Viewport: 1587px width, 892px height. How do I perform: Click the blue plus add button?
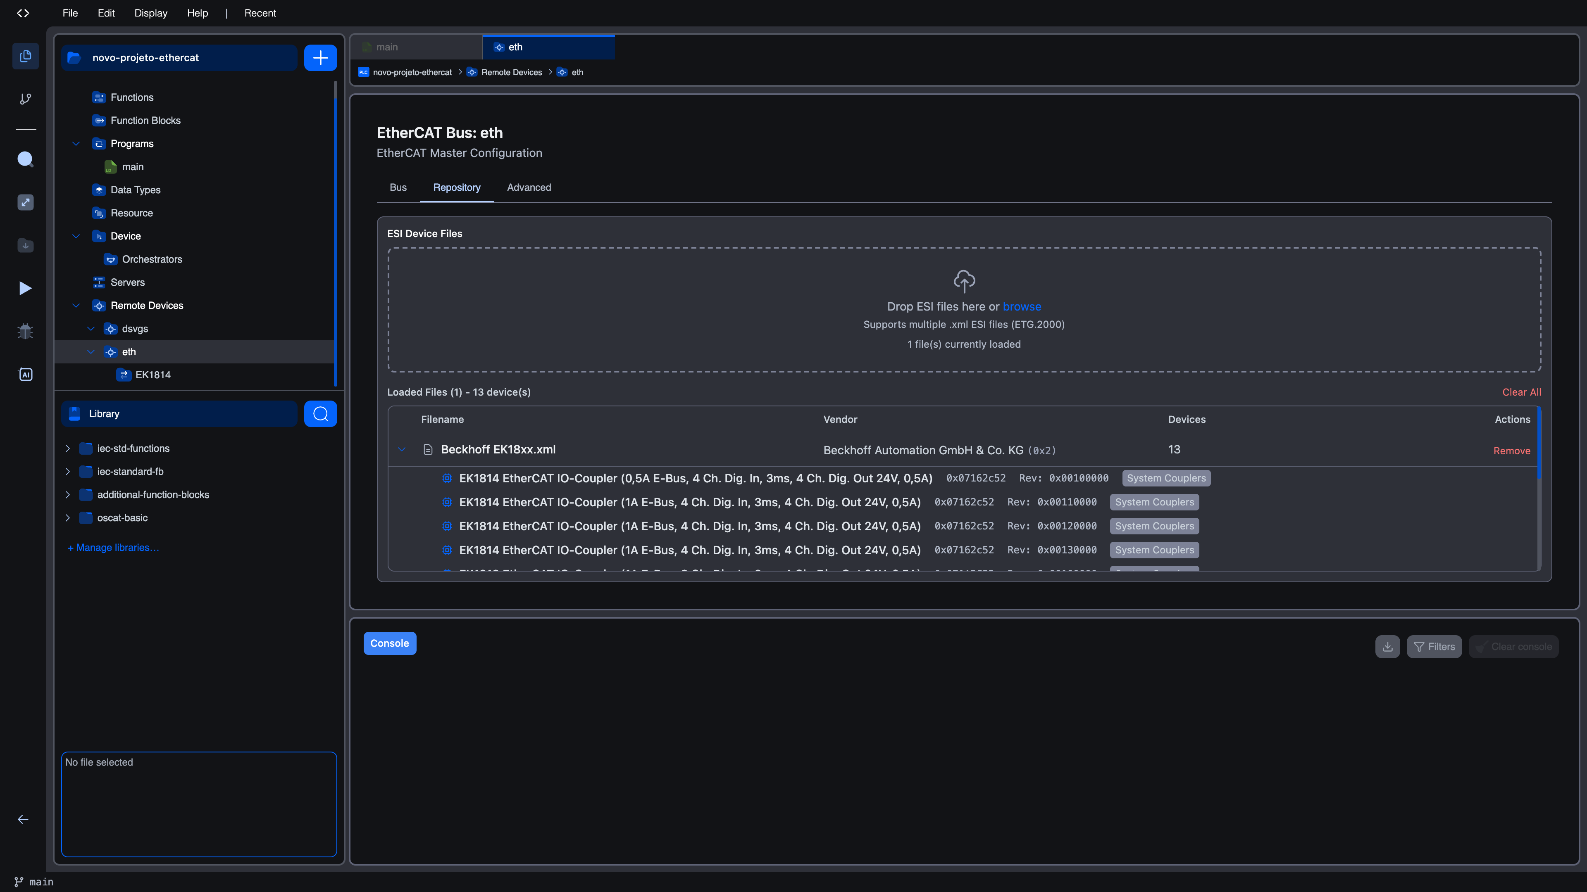coord(320,58)
